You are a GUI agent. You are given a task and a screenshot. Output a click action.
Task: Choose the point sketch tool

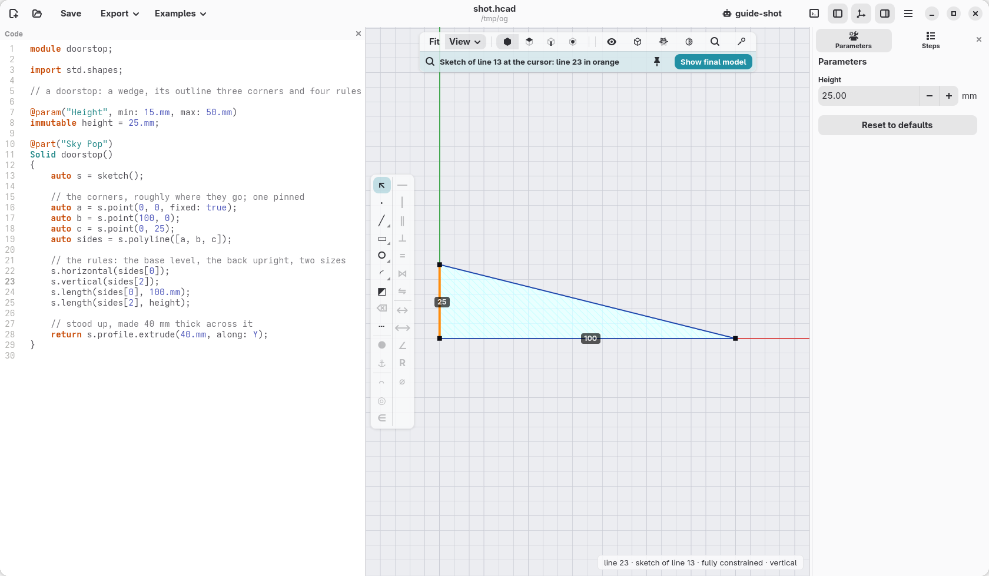tap(382, 203)
